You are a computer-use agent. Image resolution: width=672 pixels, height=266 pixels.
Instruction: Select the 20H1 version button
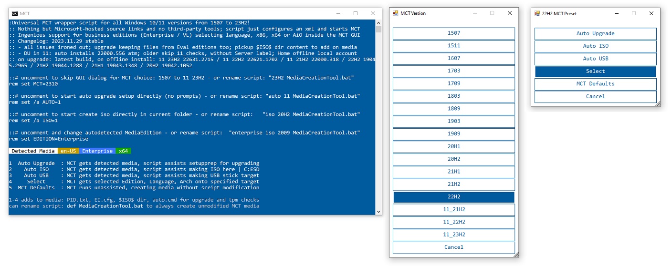click(454, 146)
